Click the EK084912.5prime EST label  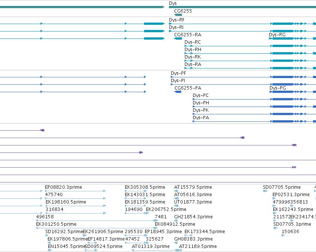tap(175, 225)
